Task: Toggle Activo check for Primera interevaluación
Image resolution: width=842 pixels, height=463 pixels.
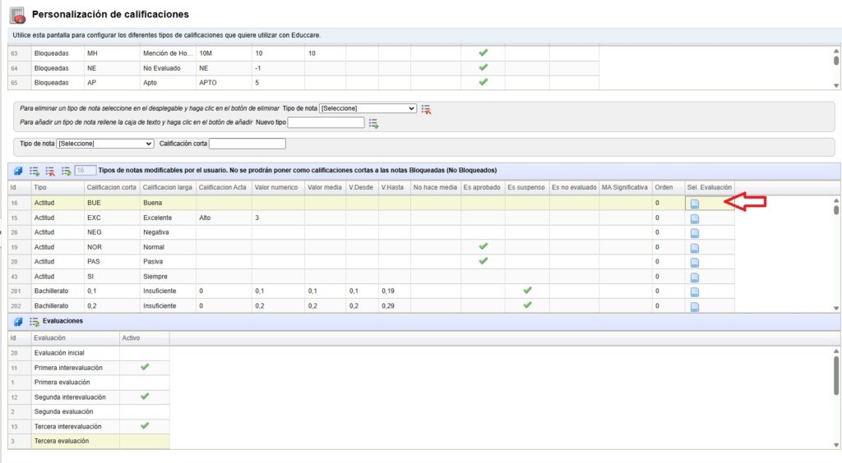Action: coord(145,367)
